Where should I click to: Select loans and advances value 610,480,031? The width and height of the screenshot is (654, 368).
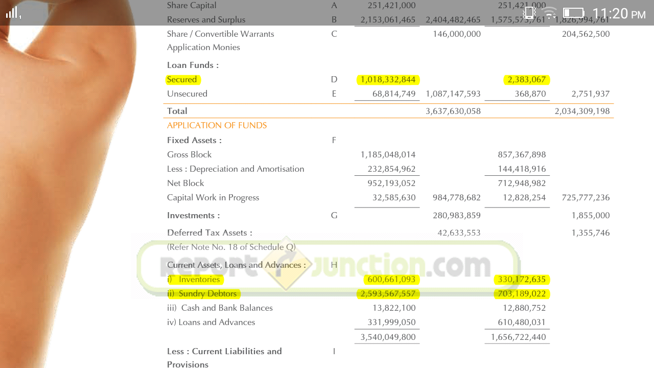[x=522, y=323]
